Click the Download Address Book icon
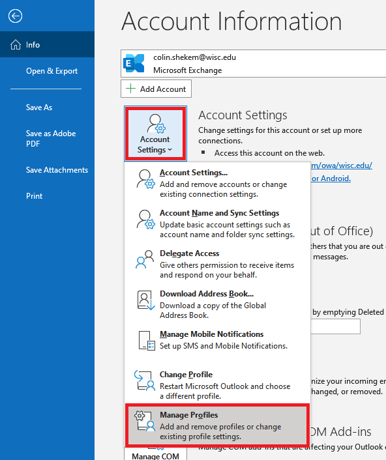 click(146, 300)
